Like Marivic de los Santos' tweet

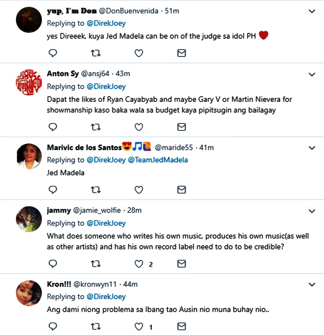139,190
